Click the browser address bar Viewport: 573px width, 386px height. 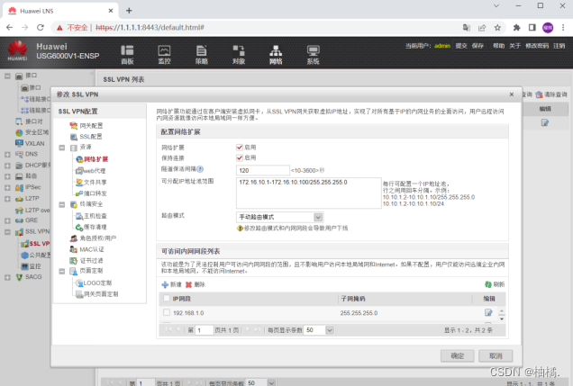pyautogui.click(x=256, y=28)
